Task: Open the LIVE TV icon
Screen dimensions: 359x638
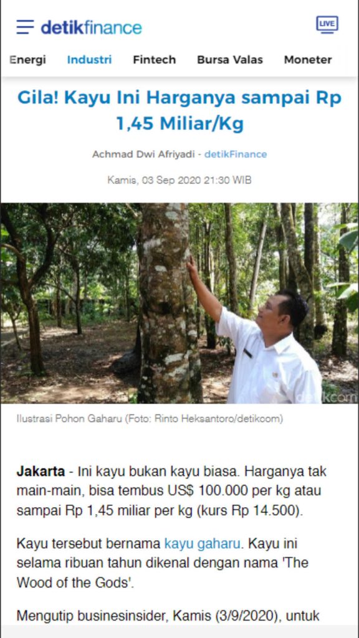Action: tap(327, 24)
